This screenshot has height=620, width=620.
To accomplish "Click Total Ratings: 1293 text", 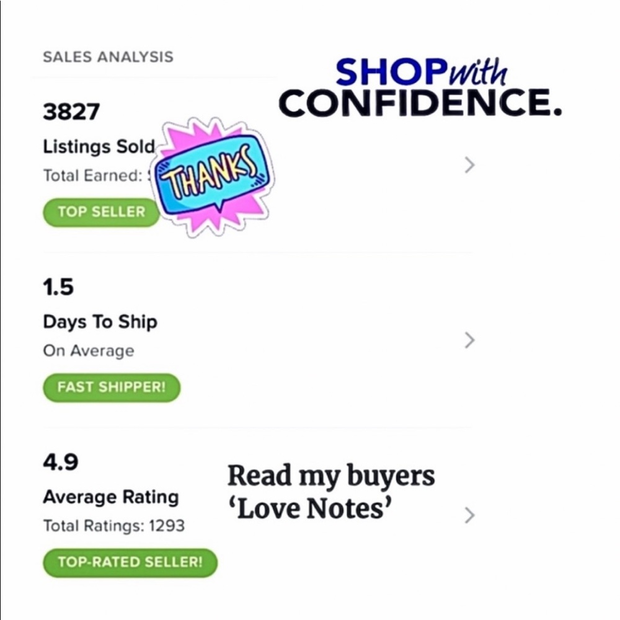I will [x=114, y=526].
